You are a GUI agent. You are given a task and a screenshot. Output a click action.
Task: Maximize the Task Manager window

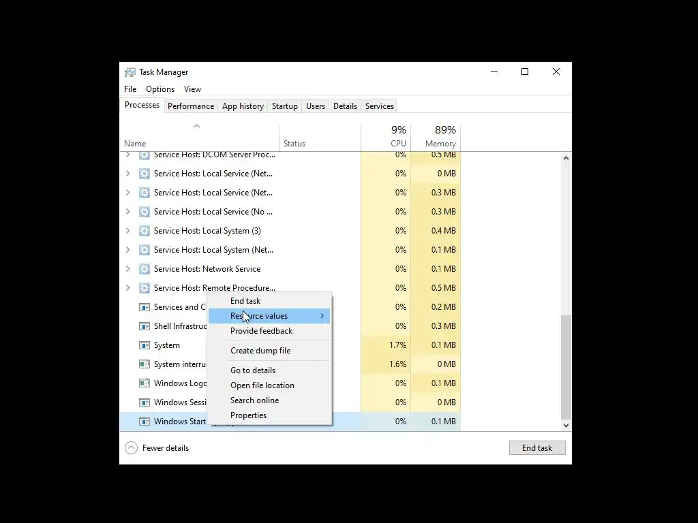[525, 72]
